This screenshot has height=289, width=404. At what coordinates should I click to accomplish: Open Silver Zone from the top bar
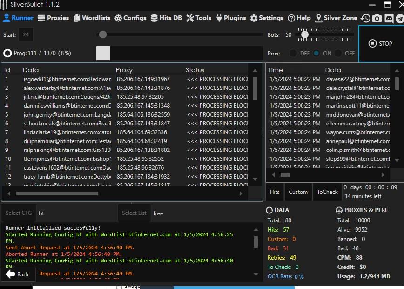pos(336,18)
